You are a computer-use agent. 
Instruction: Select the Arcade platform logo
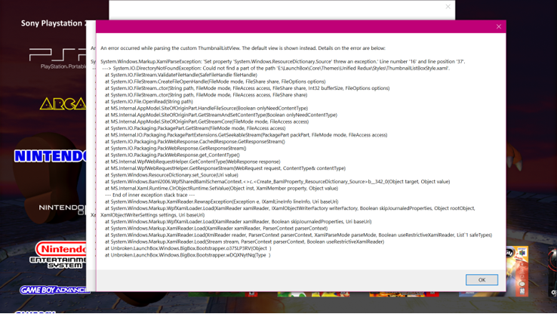63,103
